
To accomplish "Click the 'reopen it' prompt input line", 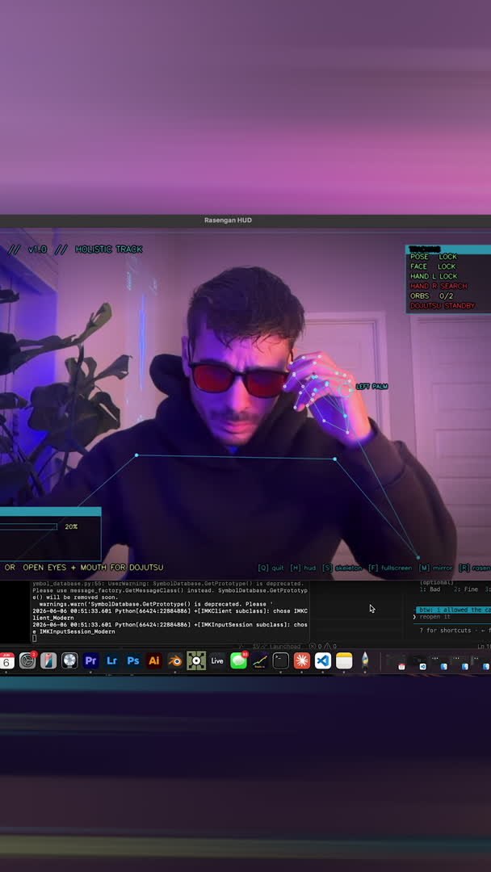I will tap(434, 617).
